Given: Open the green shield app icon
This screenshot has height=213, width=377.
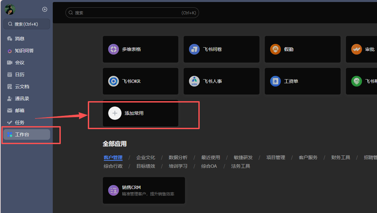Looking at the screenshot, I should click(357, 81).
